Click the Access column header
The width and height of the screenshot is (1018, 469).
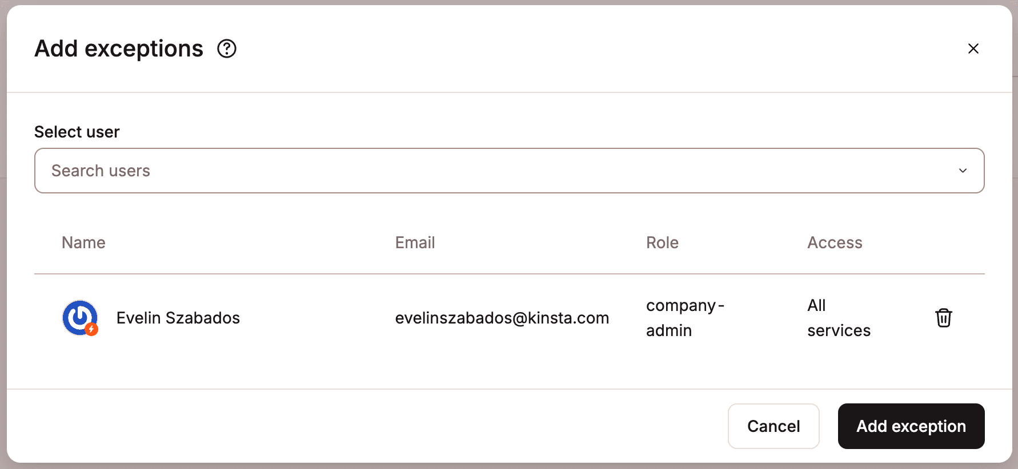point(835,242)
